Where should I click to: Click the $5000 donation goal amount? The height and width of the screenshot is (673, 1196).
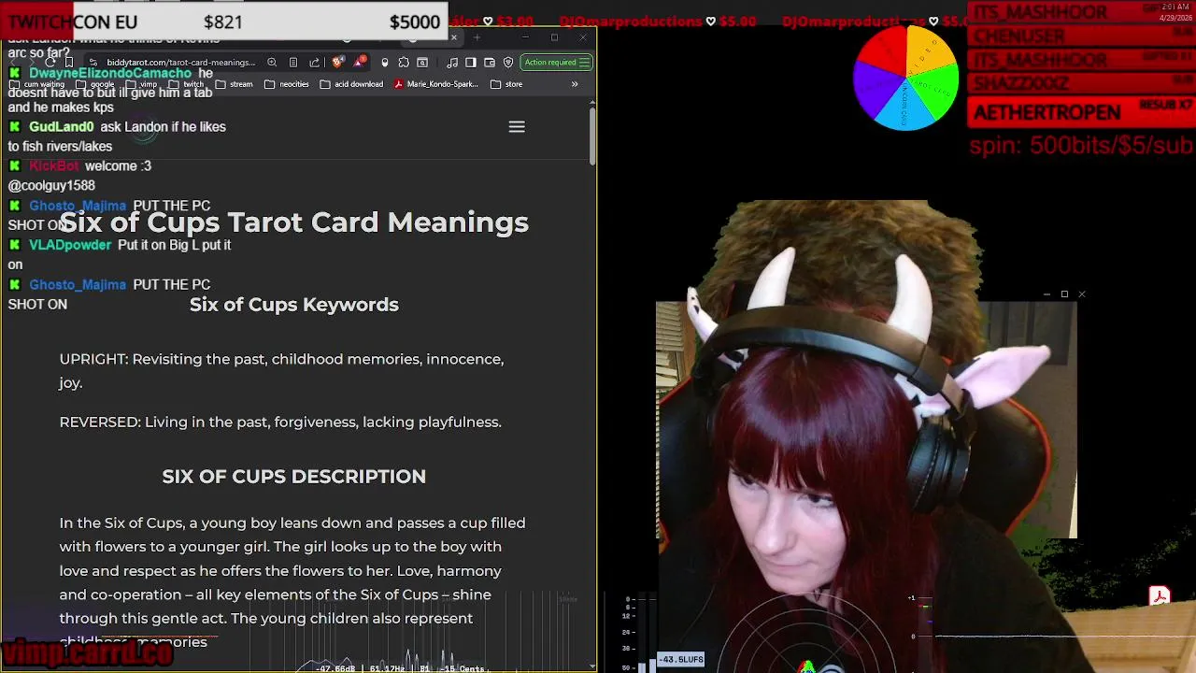pyautogui.click(x=415, y=21)
